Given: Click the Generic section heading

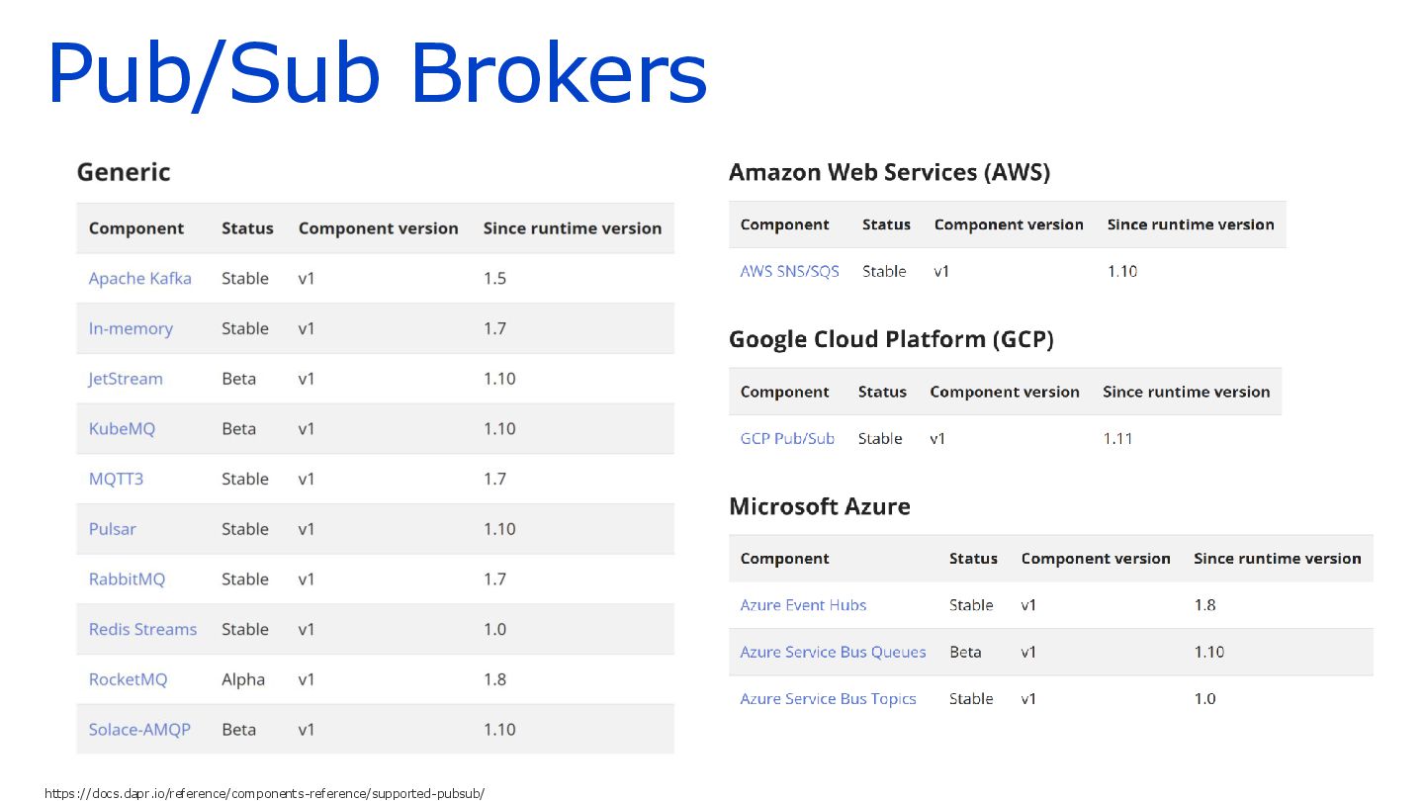Looking at the screenshot, I should pyautogui.click(x=124, y=172).
